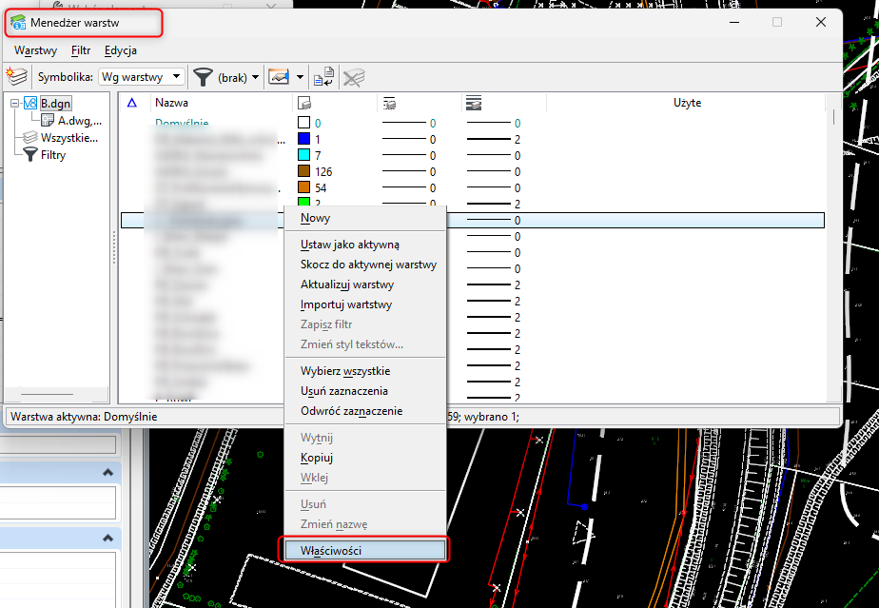Click the line style column header icon
The image size is (879, 608).
[x=388, y=103]
